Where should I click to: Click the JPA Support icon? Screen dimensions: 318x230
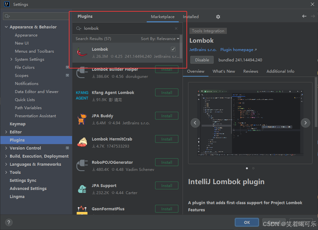click(x=82, y=189)
